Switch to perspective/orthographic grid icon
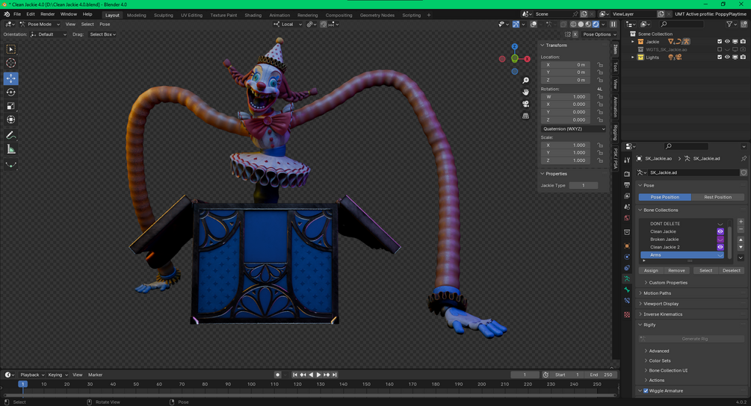The image size is (751, 406). [x=525, y=116]
